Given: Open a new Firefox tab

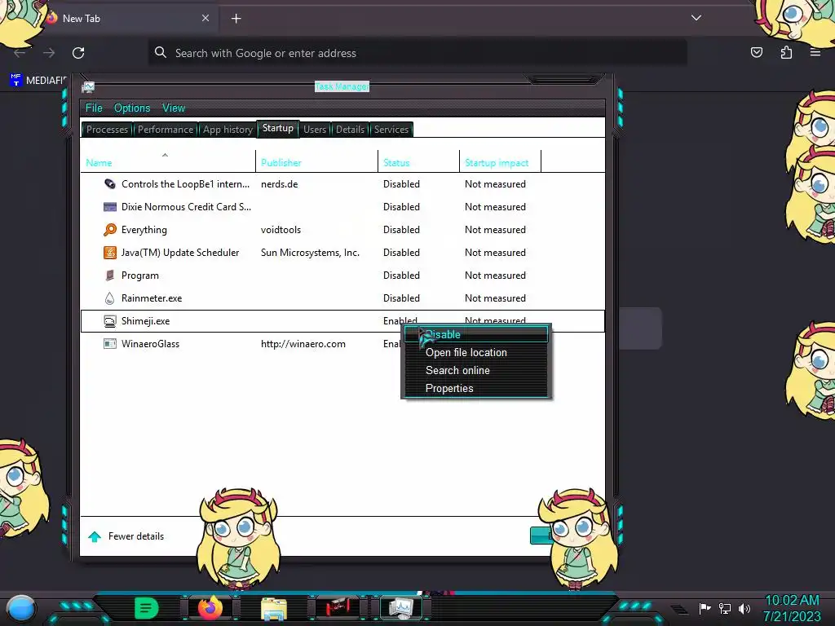Looking at the screenshot, I should pos(236,19).
